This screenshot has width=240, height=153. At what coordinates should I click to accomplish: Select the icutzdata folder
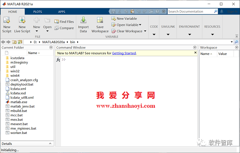(17, 58)
